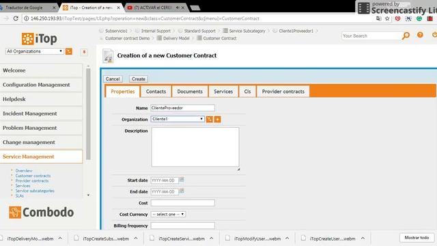The width and height of the screenshot is (437, 246).
Task: Open the Customer contracts sidebar link
Action: point(33,176)
